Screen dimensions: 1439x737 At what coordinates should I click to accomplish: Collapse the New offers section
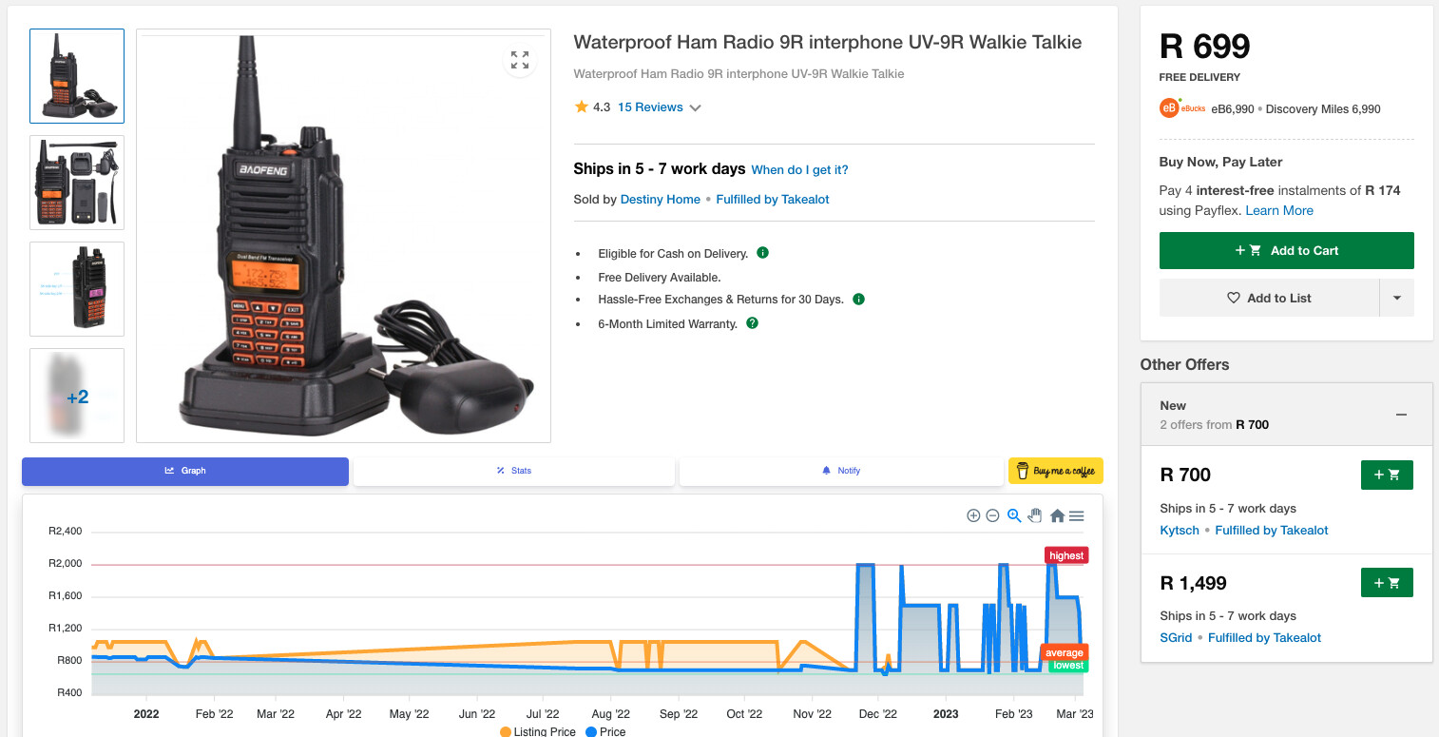click(1401, 415)
